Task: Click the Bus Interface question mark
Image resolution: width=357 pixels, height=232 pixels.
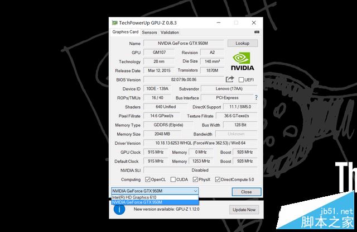Action: click(x=256, y=98)
